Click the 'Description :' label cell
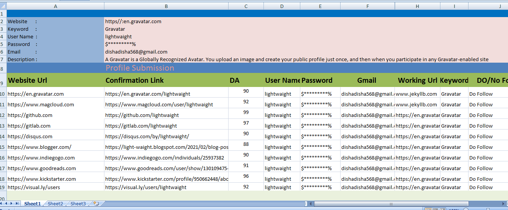508x210 pixels. click(55, 59)
